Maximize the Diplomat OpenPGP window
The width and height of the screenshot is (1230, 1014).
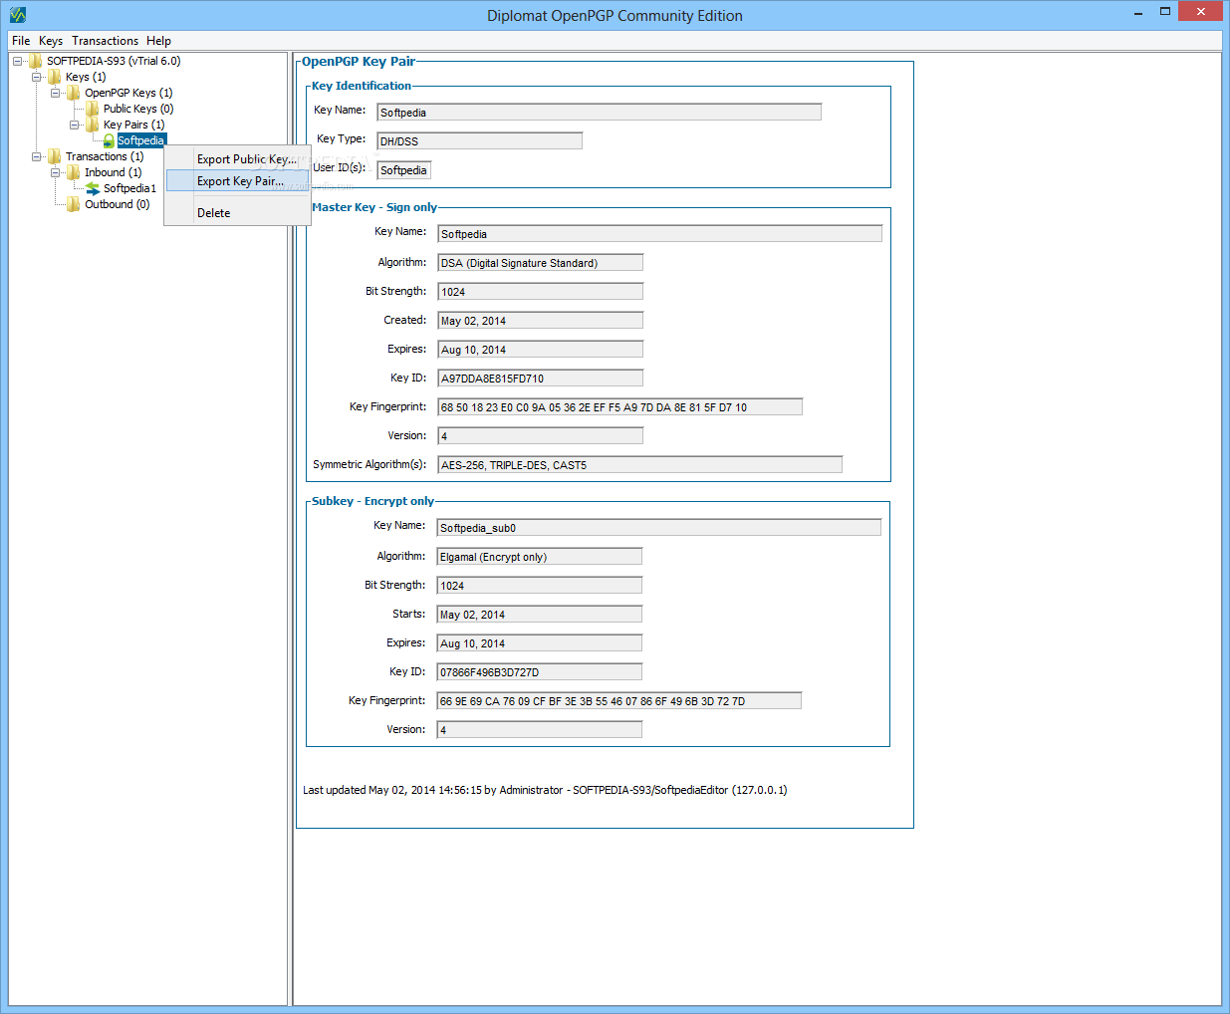[x=1165, y=12]
